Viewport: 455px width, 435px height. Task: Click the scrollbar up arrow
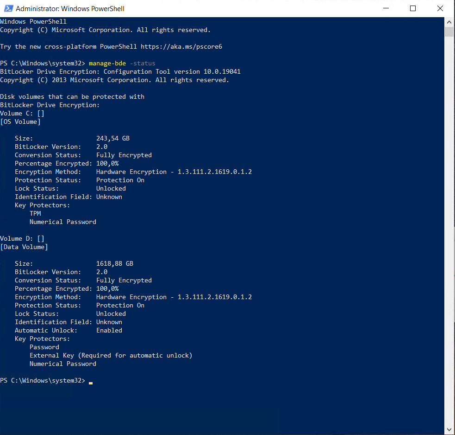coord(449,22)
